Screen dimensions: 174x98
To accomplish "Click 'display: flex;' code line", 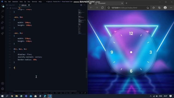I will pyautogui.click(x=25, y=54).
